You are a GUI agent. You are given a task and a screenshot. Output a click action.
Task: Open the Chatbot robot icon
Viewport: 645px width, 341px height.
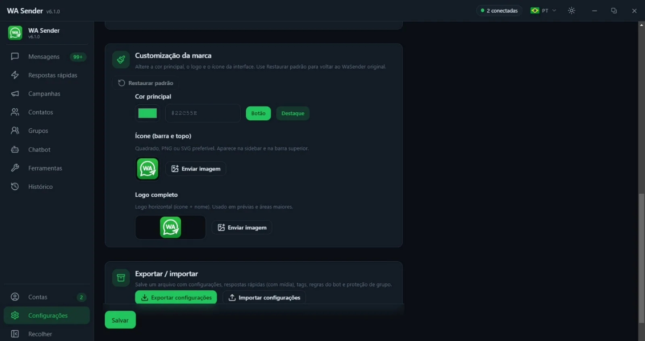point(15,149)
